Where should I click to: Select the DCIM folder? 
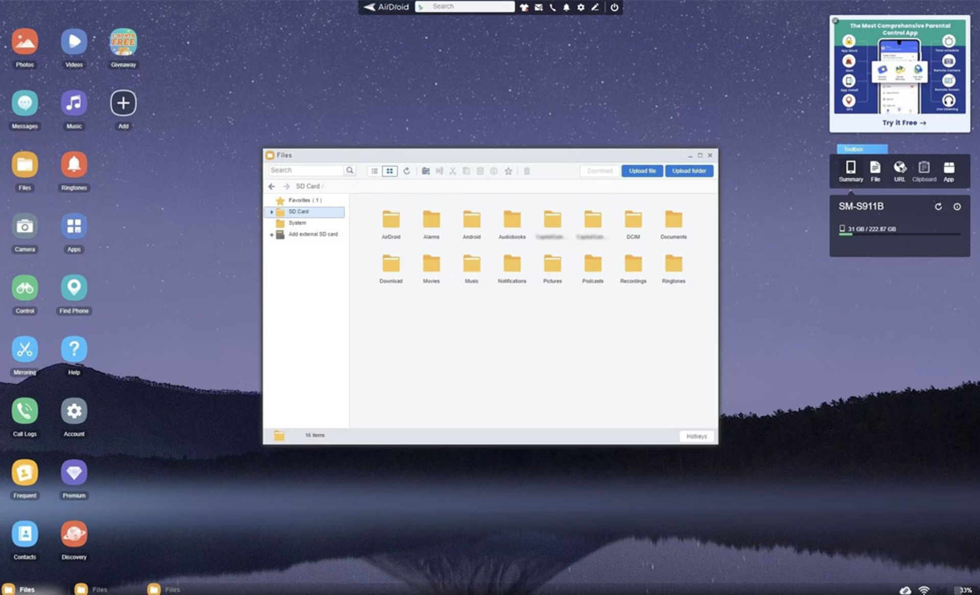pos(633,224)
